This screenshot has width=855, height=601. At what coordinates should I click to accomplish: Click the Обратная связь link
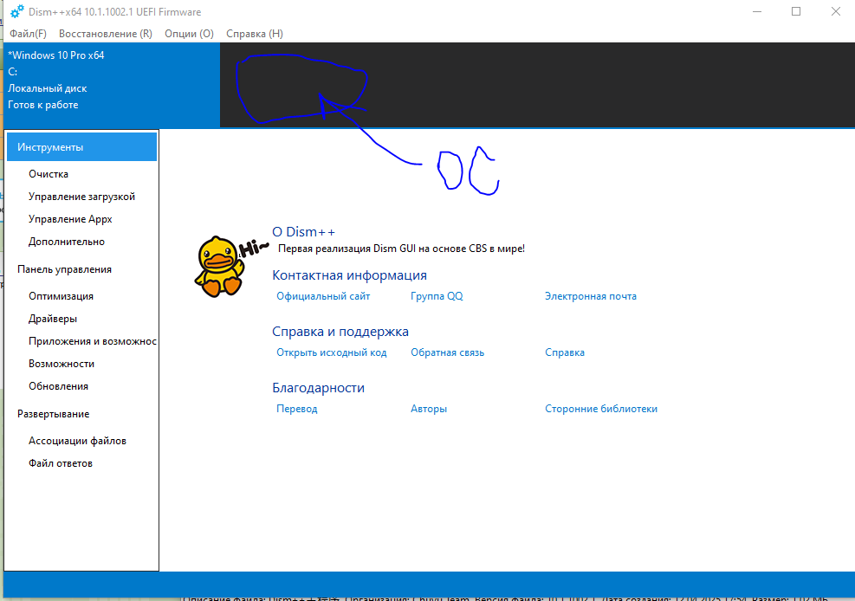pyautogui.click(x=448, y=352)
